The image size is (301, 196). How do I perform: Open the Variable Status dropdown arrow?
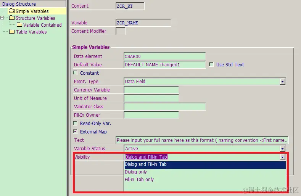pos(282,148)
